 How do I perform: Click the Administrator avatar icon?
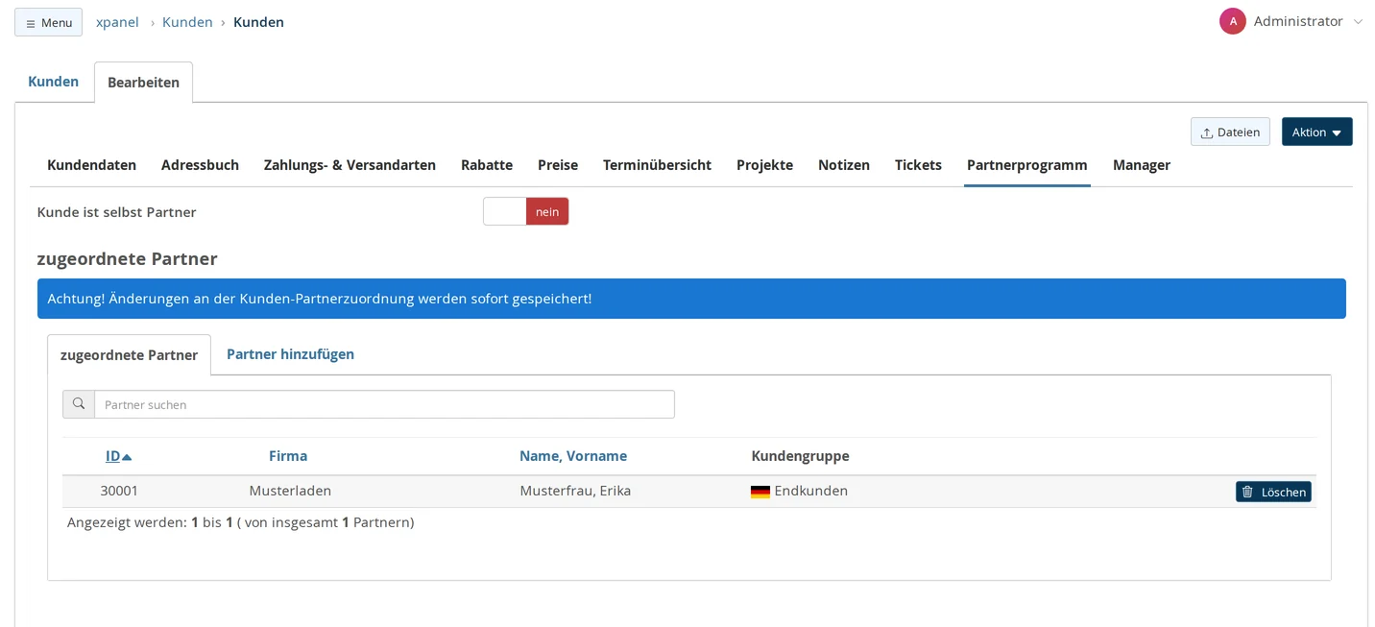[1232, 21]
